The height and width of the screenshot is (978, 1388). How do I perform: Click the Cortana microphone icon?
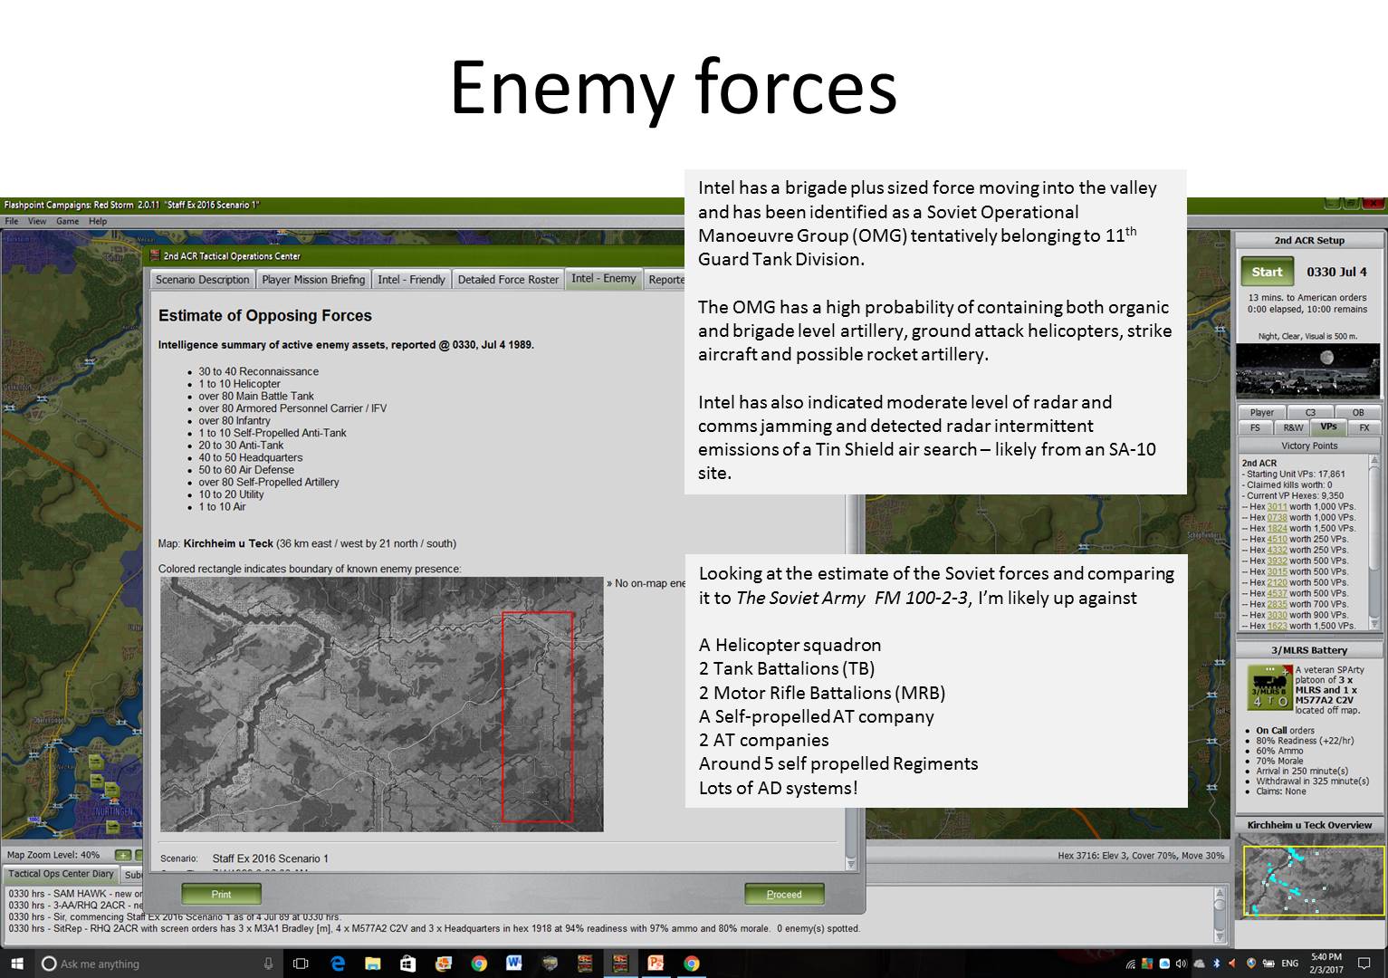268,964
